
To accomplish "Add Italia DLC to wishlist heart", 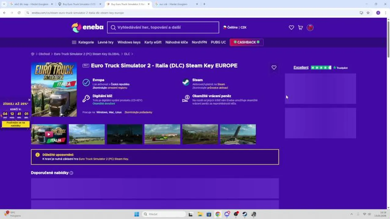I will [x=274, y=68].
